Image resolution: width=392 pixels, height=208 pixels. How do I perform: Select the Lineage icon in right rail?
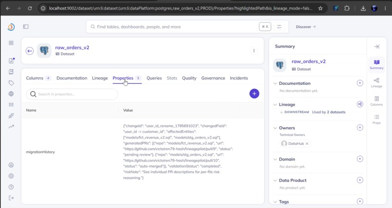coord(376,83)
